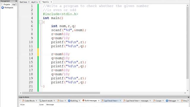Open the Code::Blocks log tab

[29, 101]
